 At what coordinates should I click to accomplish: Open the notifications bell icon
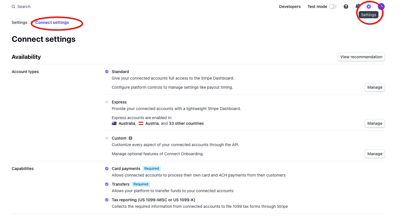coord(357,7)
